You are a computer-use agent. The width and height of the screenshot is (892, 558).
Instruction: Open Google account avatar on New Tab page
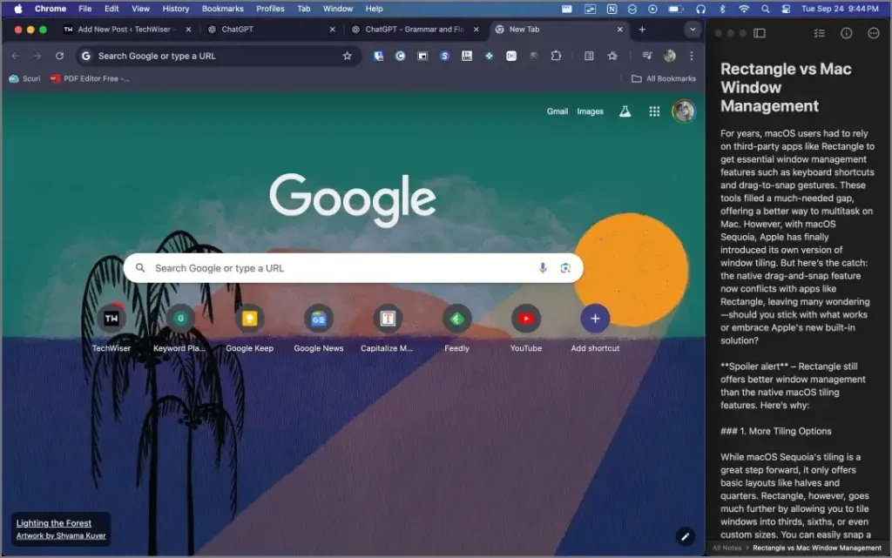[683, 111]
